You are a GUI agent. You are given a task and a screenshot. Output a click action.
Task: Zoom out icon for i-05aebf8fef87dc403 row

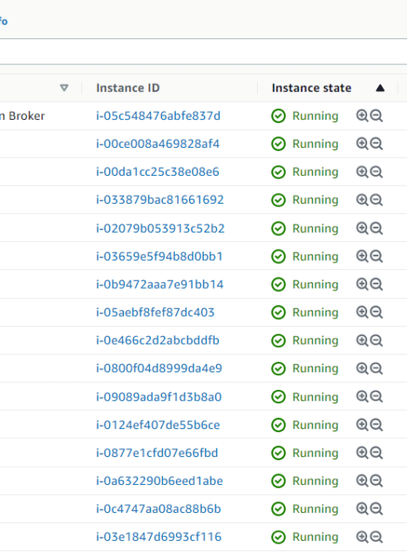tap(376, 312)
